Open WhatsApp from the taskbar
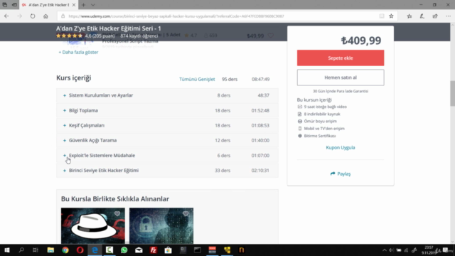455x256 pixels. coord(124,250)
